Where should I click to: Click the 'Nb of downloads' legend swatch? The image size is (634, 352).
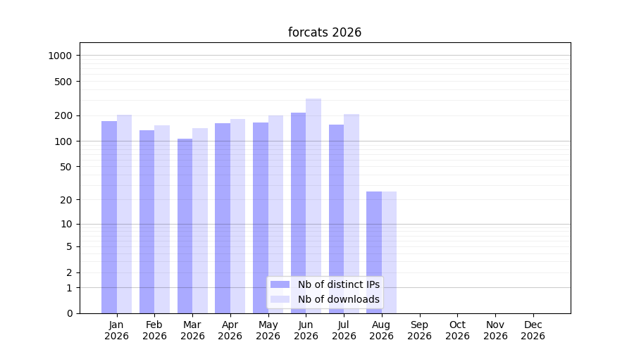[x=280, y=299]
